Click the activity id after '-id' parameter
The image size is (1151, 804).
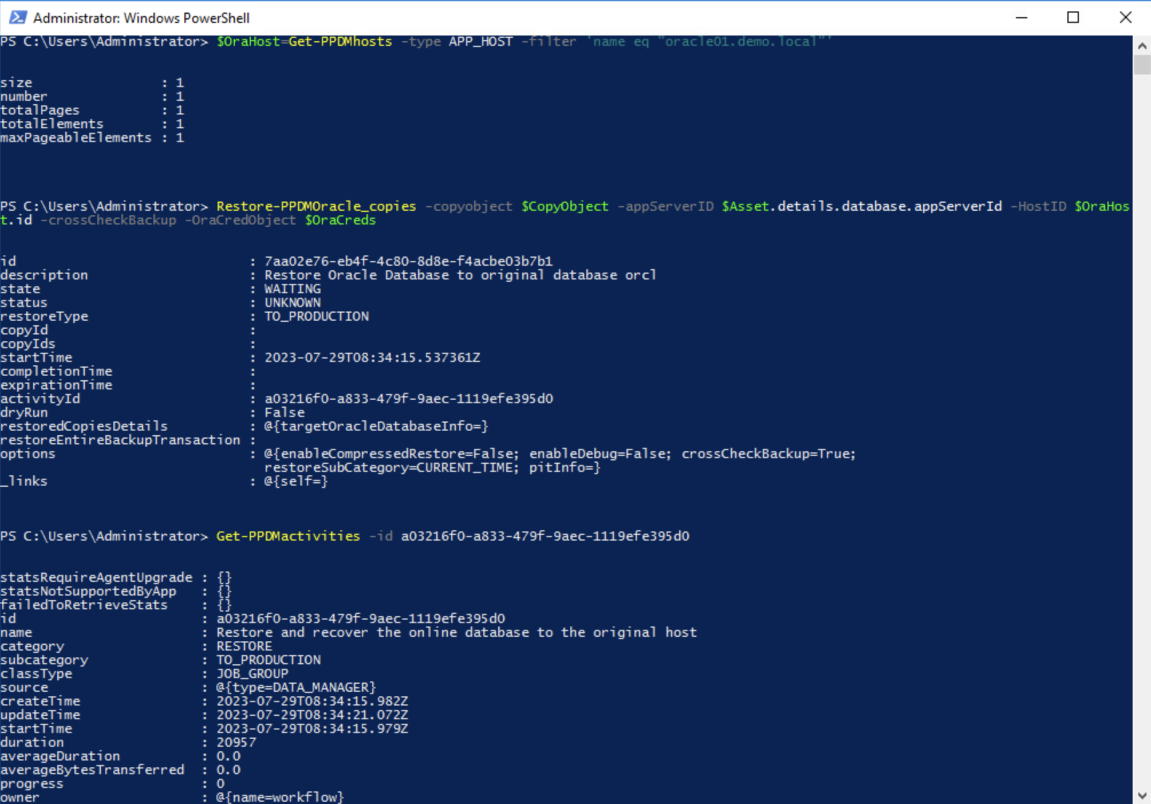tap(545, 536)
